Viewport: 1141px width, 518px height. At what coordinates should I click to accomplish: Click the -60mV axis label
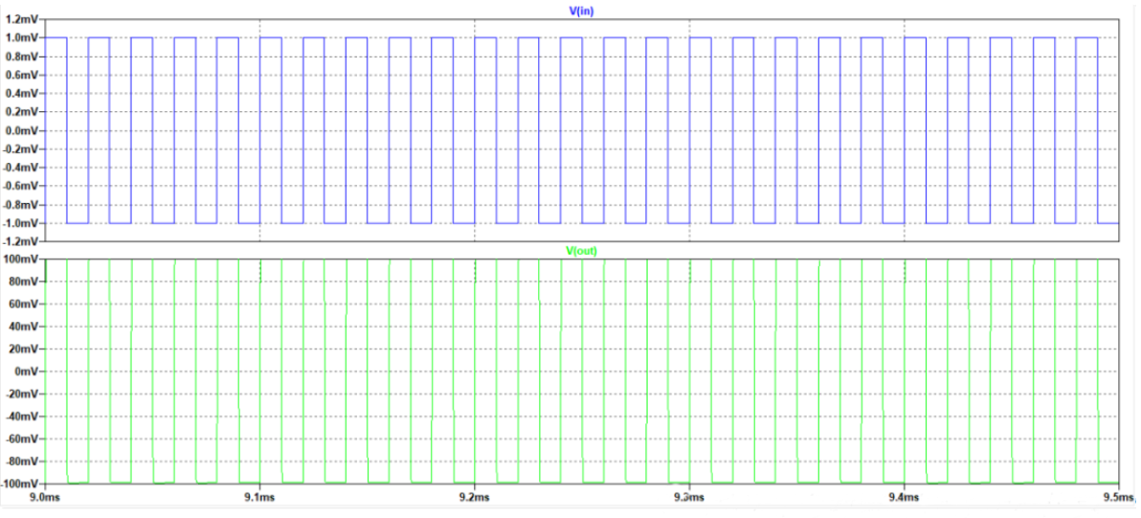24,439
